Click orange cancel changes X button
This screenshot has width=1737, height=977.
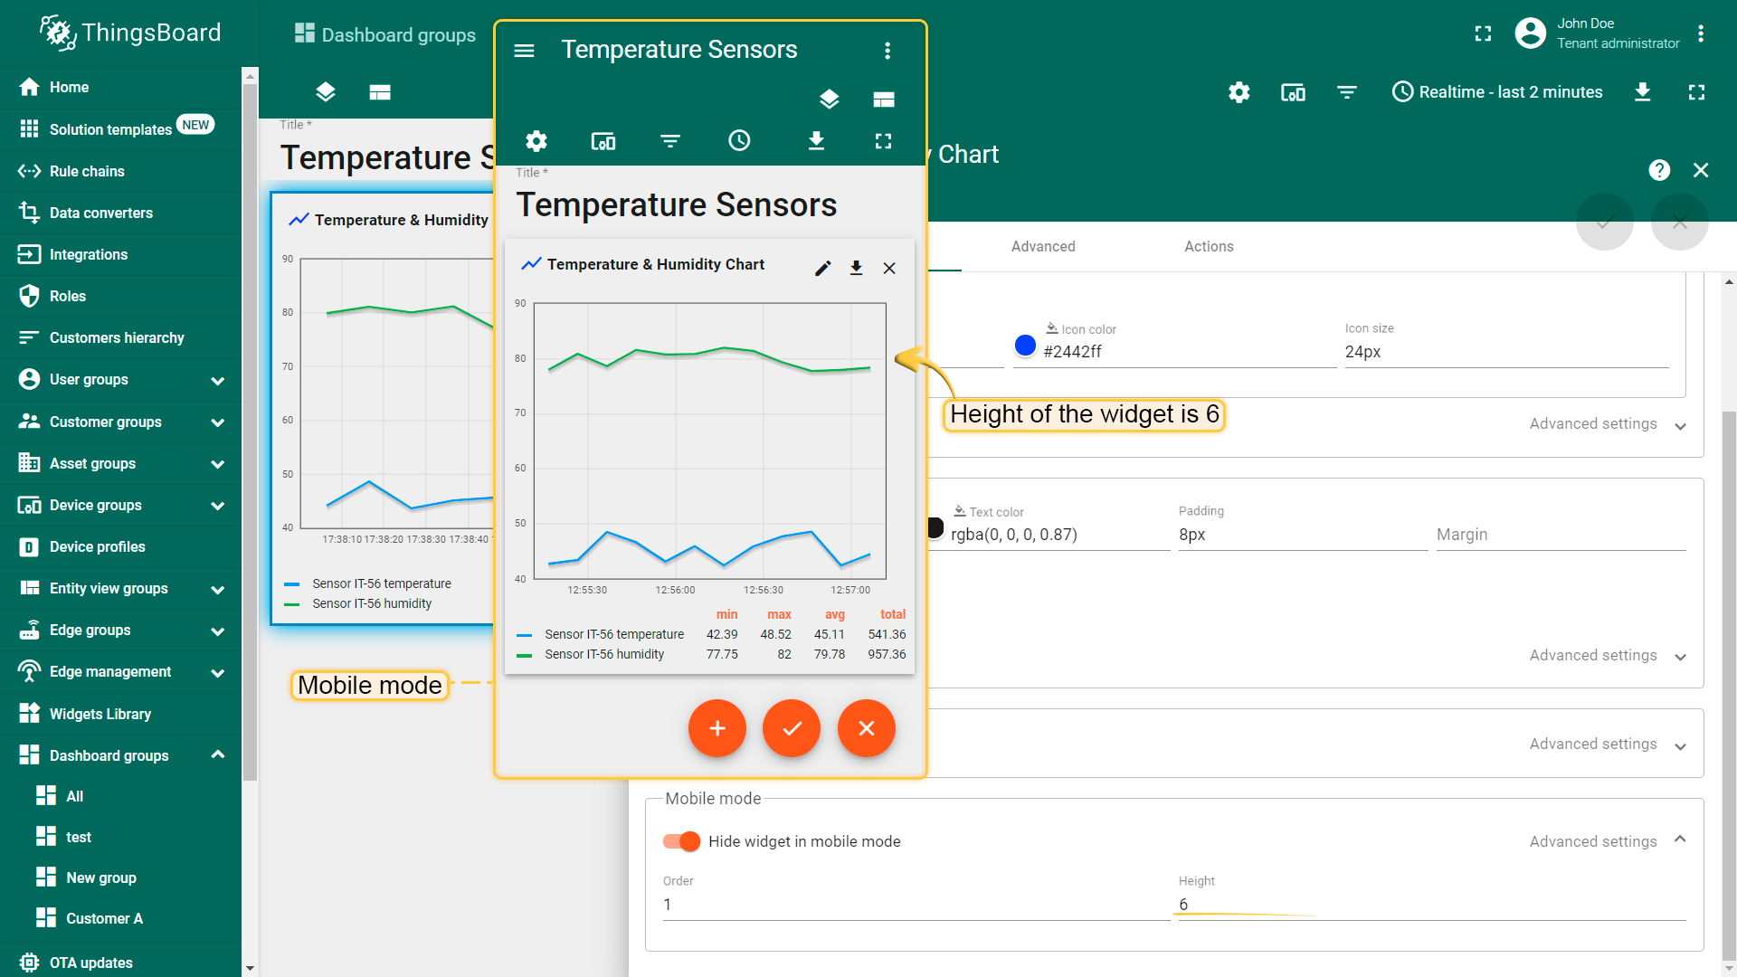click(867, 728)
